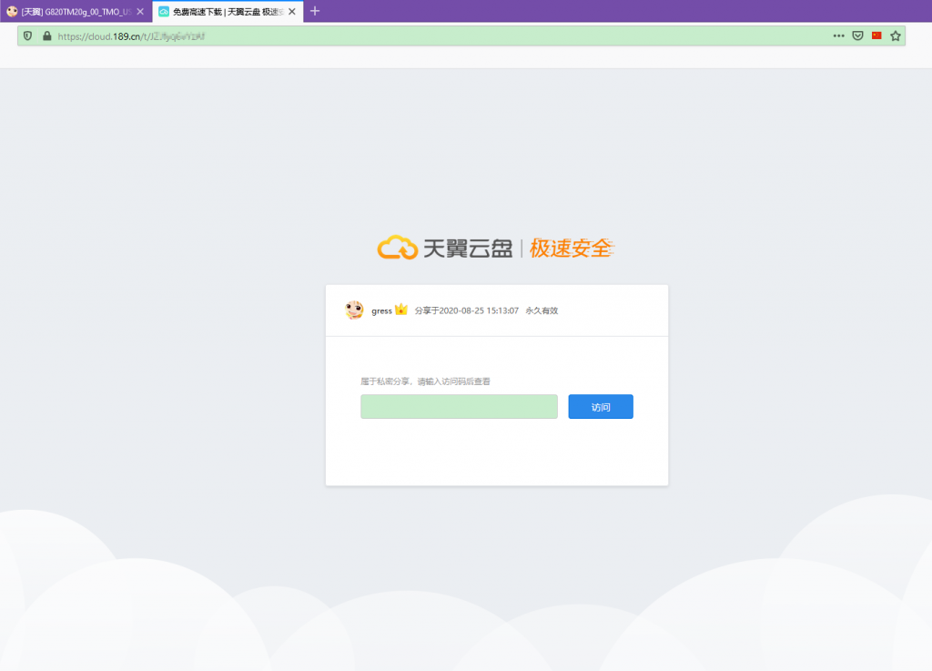
Task: Click the 天翼云盘 cloud logo
Action: click(x=444, y=248)
